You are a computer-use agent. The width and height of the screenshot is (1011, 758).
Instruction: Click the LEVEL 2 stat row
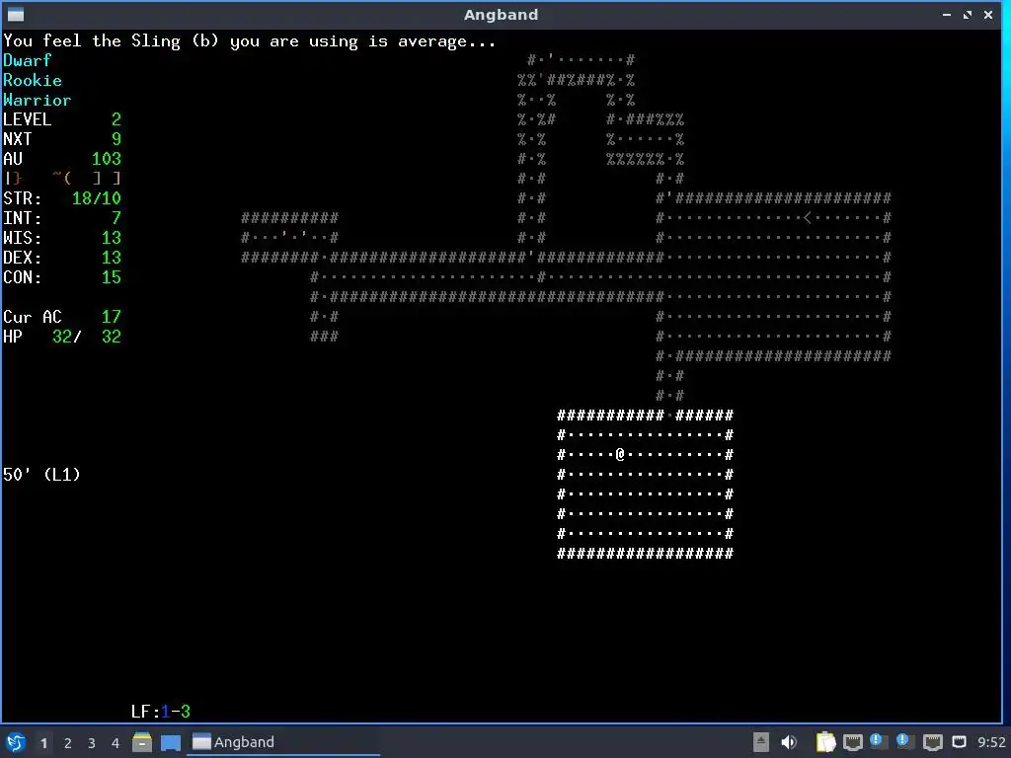click(x=62, y=119)
